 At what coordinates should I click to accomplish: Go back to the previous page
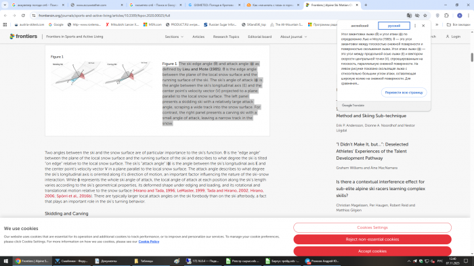5,16
